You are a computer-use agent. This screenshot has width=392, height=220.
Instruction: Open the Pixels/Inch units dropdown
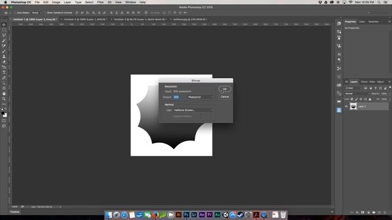[x=200, y=97]
